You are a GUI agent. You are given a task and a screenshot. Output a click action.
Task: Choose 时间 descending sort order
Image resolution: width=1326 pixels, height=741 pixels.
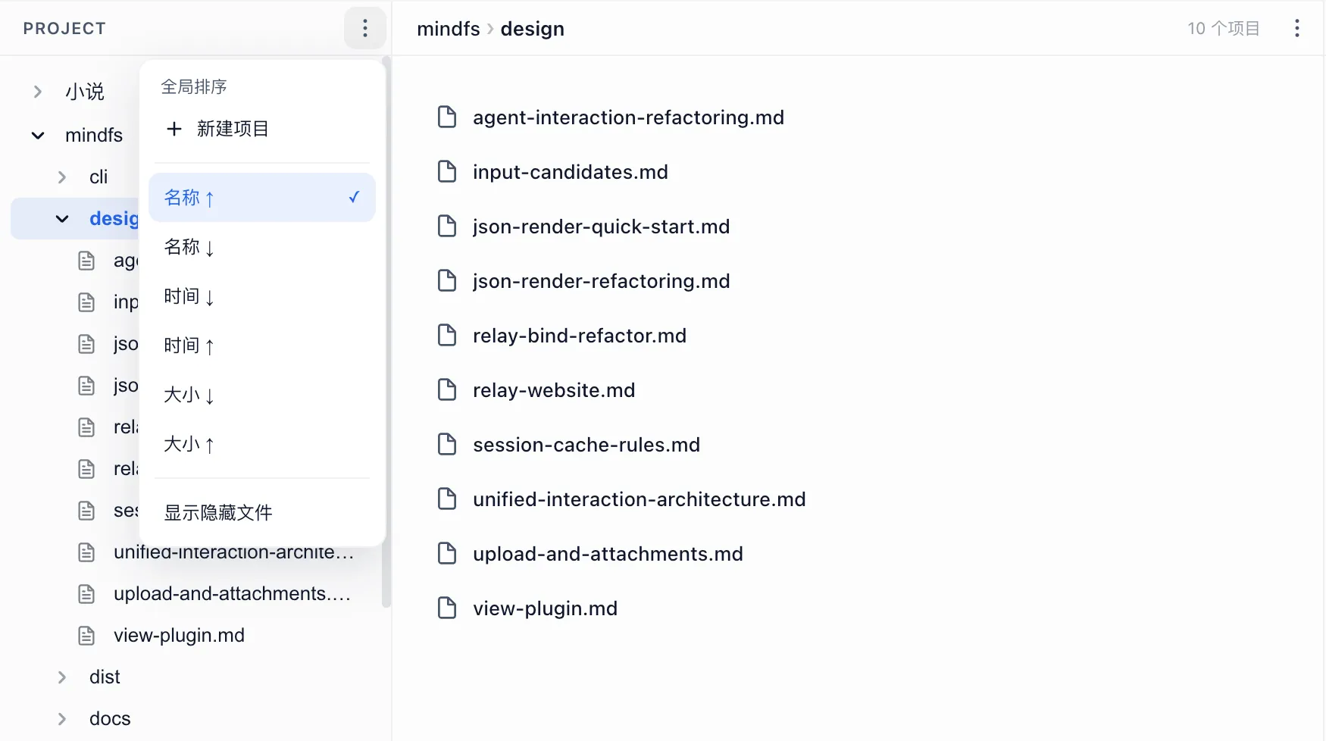point(189,296)
